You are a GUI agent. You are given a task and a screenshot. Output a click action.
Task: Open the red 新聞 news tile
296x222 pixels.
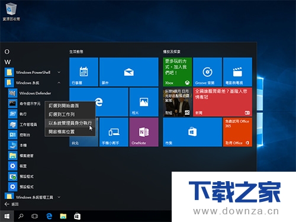coord(223,102)
